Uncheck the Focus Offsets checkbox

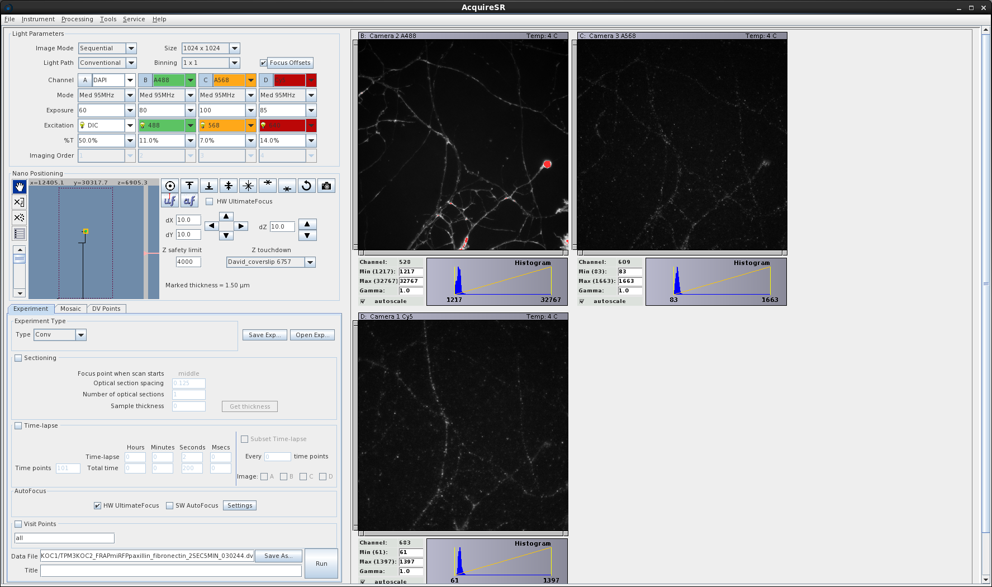pyautogui.click(x=263, y=63)
